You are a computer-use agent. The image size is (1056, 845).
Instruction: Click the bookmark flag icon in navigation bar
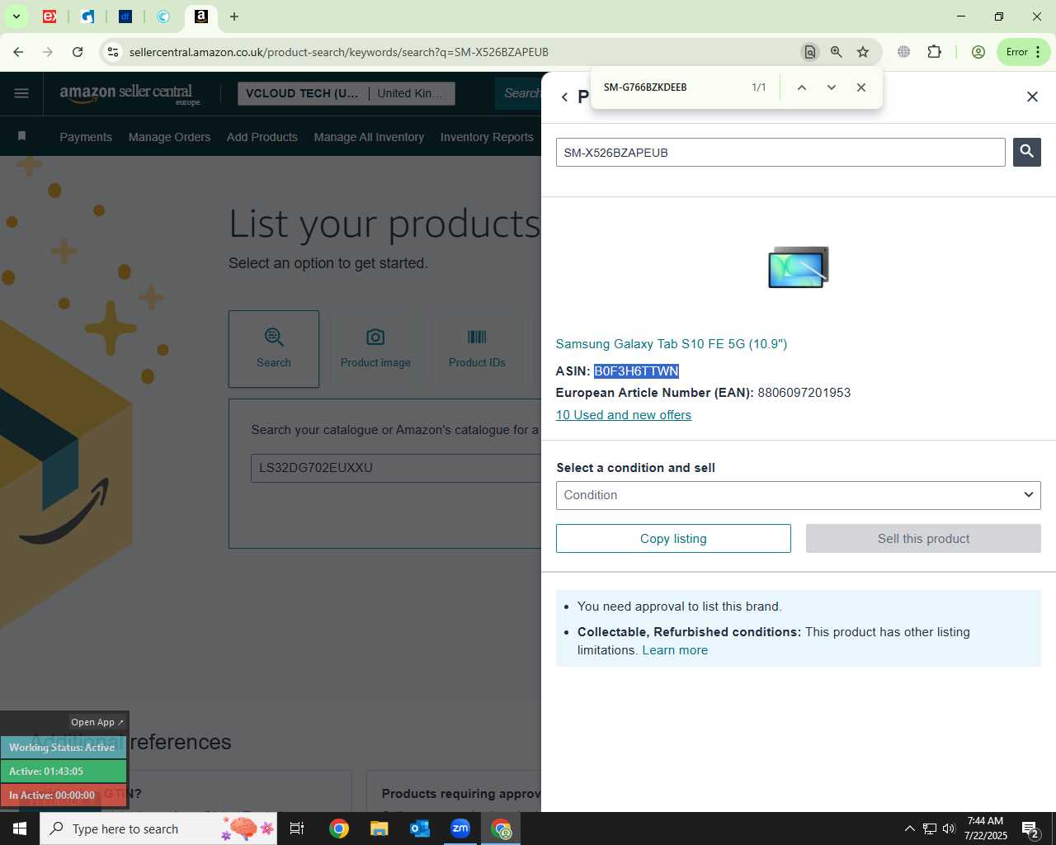point(22,136)
